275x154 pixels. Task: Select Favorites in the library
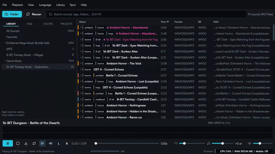39,37
